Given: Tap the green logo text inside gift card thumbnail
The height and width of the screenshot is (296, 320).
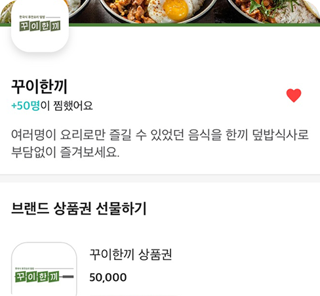Looking at the screenshot, I should [x=37, y=277].
